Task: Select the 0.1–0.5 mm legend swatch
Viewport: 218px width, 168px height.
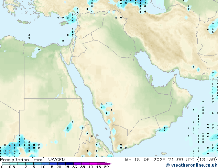Action: [x=6, y=164]
